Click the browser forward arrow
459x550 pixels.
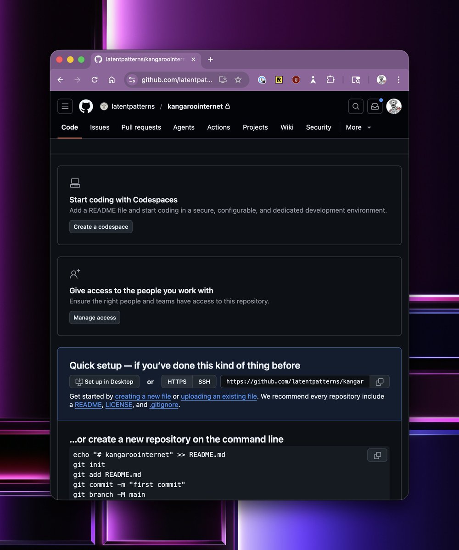click(x=77, y=80)
